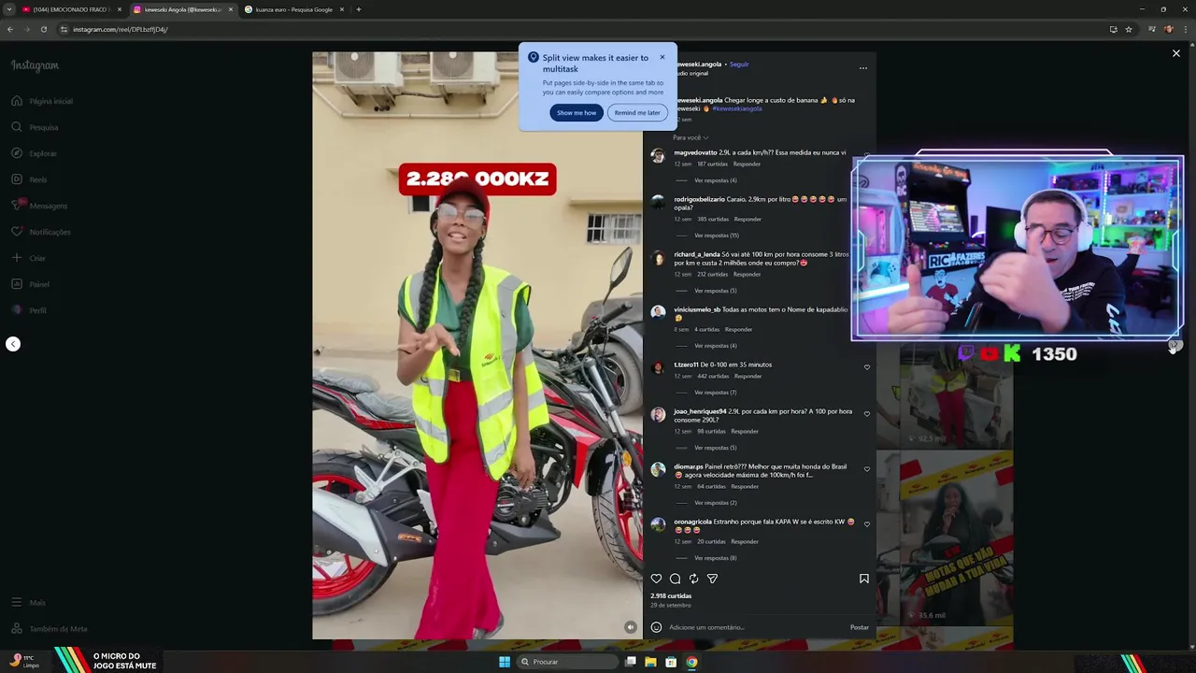Image resolution: width=1196 pixels, height=673 pixels.
Task: Expand Ver respostas (2) under diomar.ps
Action: pos(715,503)
